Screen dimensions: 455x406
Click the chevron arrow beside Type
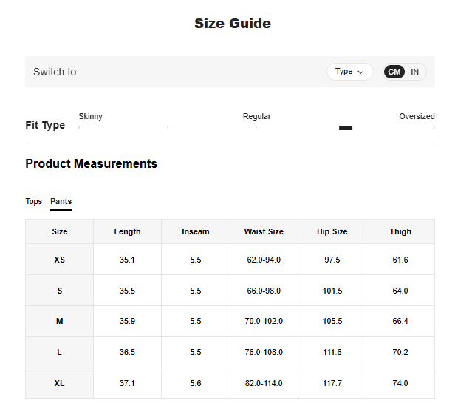[x=361, y=72]
